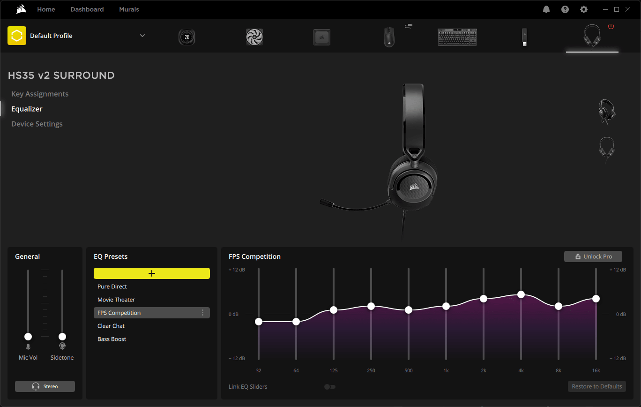Open the help question mark icon
641x407 pixels.
click(565, 9)
